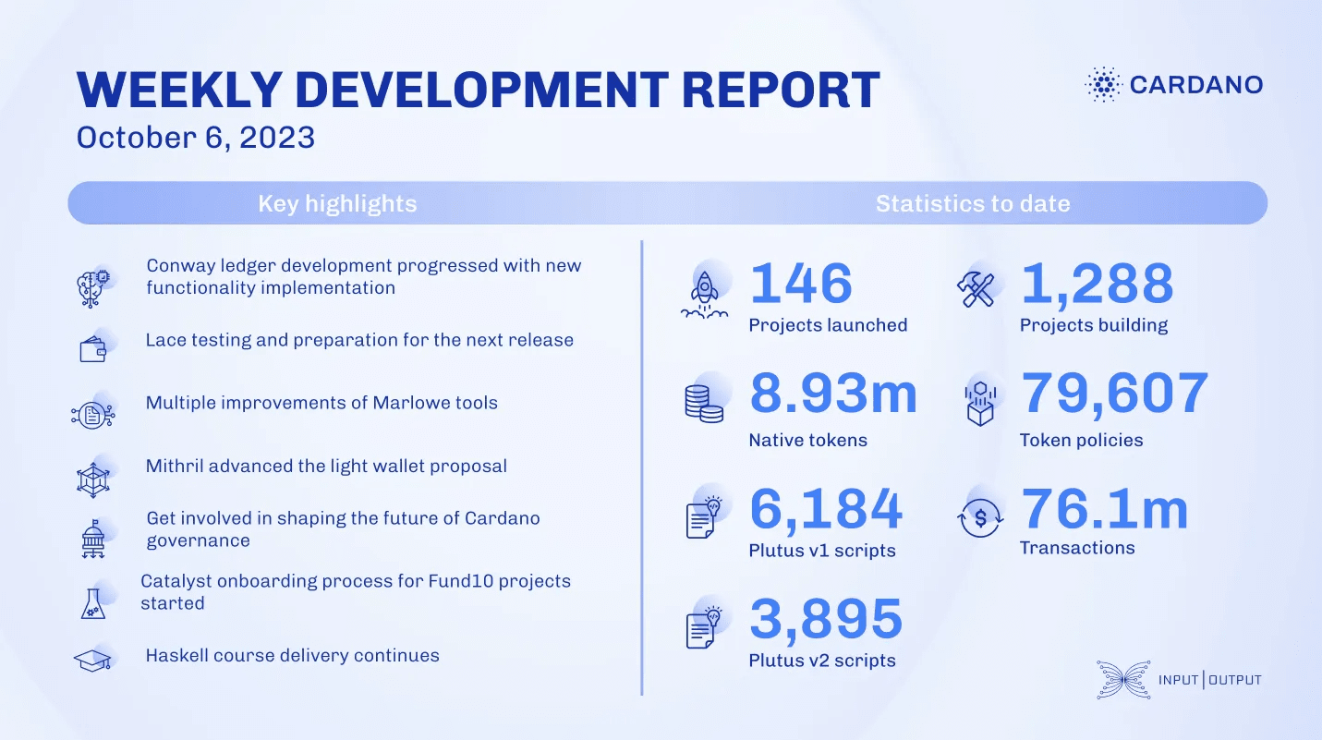Screen dimensions: 1322x740
Task: Click the Token policies label
Action: 1082,441
